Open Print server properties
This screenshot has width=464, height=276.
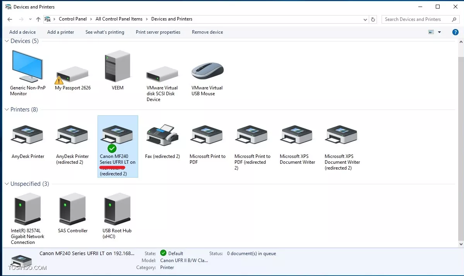pos(158,32)
